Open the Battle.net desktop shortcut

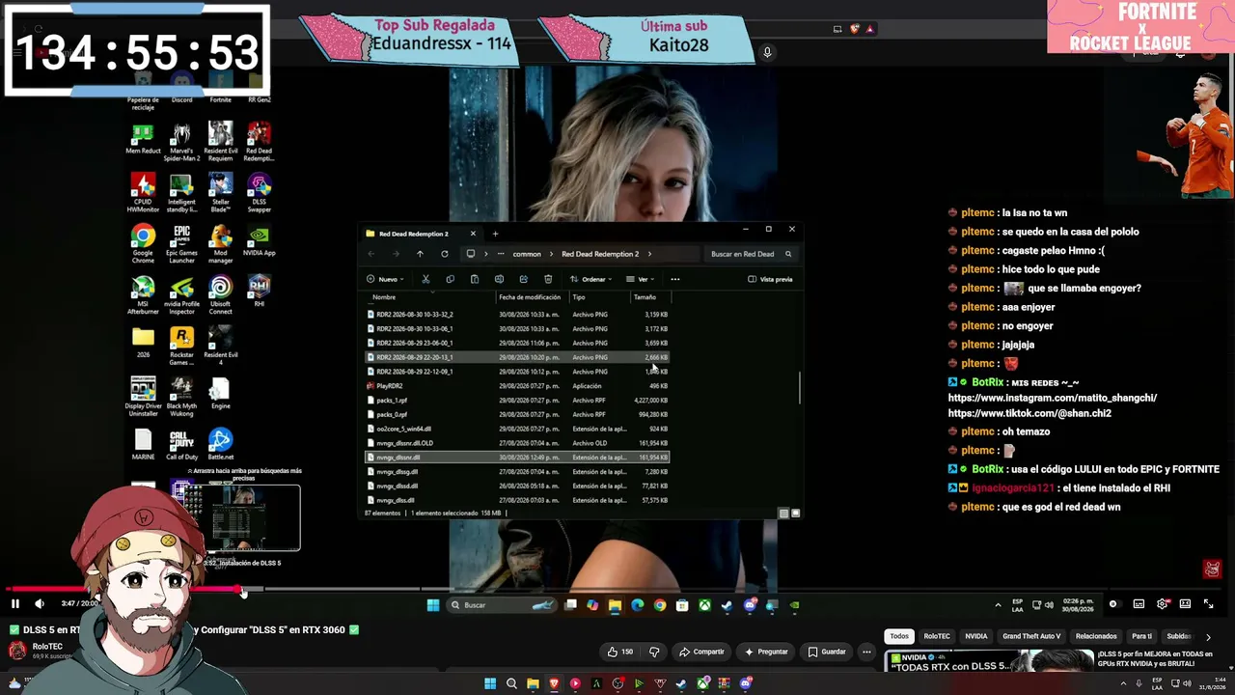click(220, 445)
